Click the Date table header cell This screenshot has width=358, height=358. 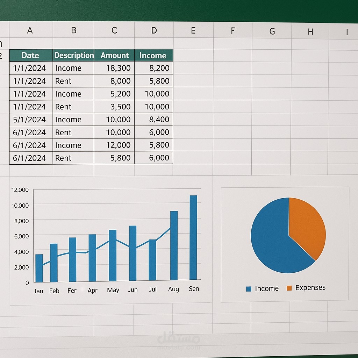(x=31, y=55)
